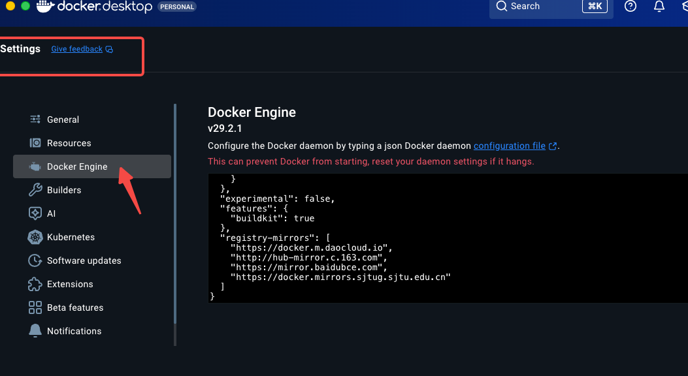Open the Resources settings section

[92, 143]
